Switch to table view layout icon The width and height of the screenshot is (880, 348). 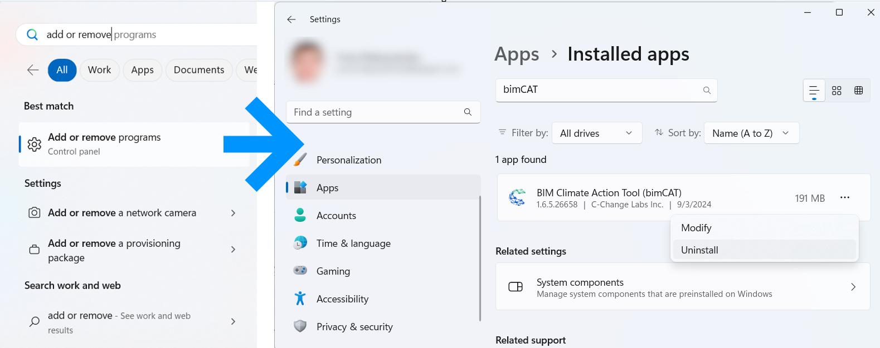[x=858, y=91]
